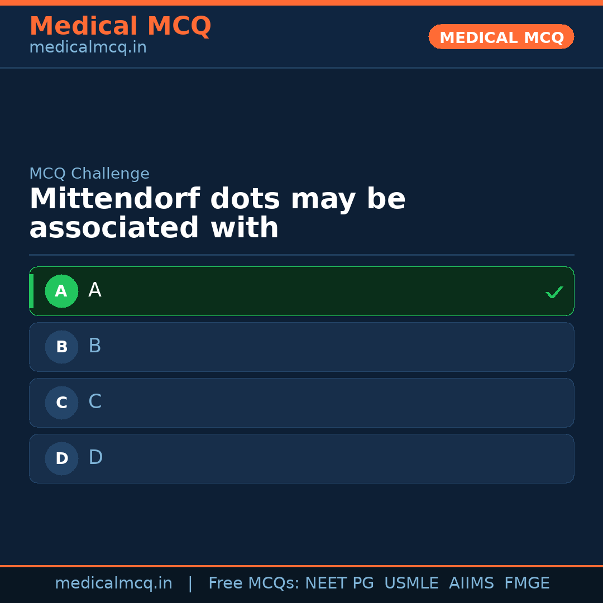Click the Medical MCQ logo text
Image resolution: width=603 pixels, height=603 pixels.
coord(120,26)
